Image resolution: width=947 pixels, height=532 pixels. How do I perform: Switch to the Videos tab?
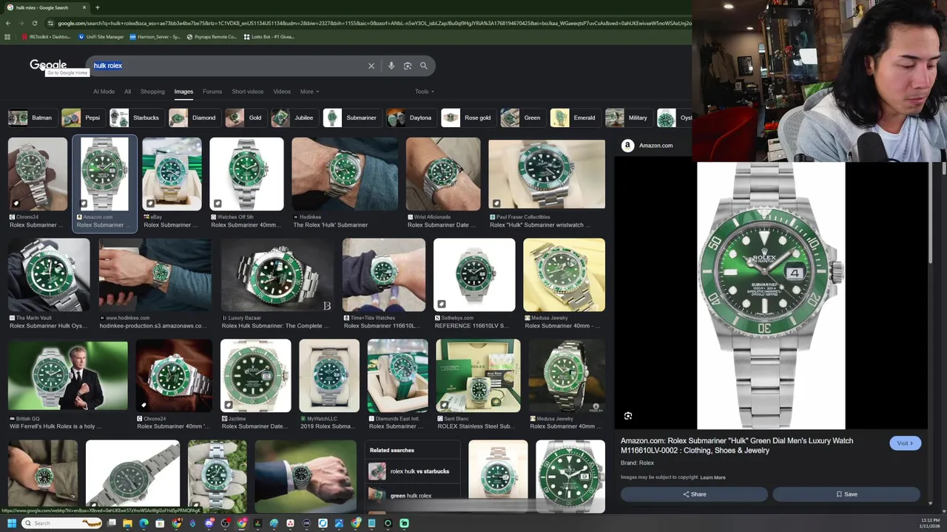click(x=282, y=92)
